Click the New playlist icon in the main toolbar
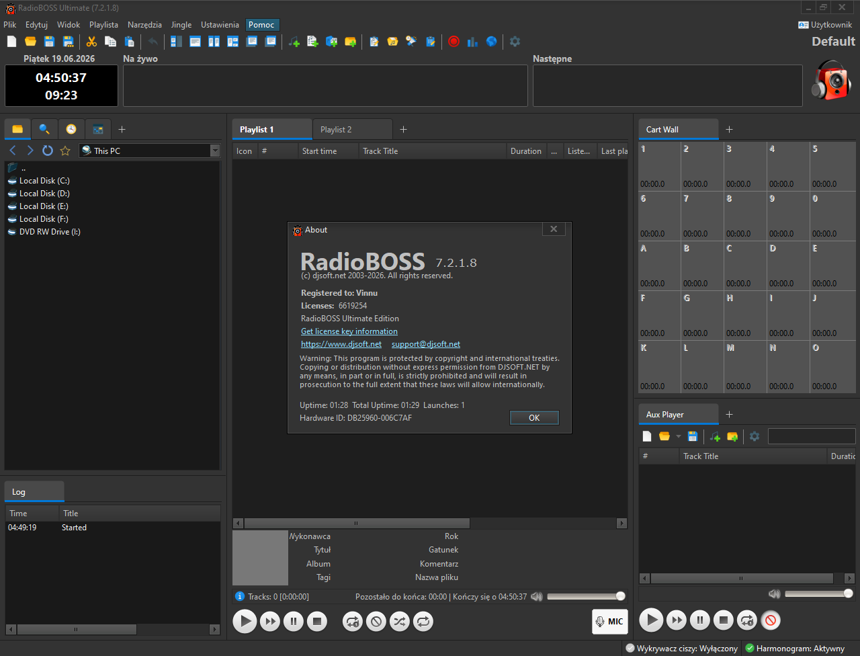 click(11, 42)
